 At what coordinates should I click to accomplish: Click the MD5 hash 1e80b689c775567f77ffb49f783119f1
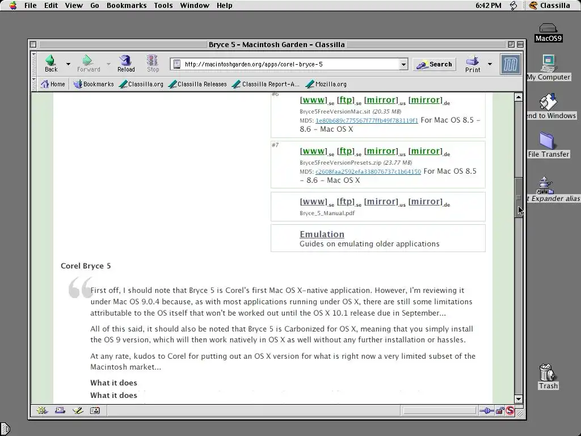coord(367,120)
